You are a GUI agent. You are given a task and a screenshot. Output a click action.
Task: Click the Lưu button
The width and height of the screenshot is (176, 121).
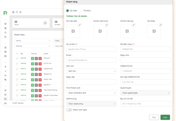point(165,117)
